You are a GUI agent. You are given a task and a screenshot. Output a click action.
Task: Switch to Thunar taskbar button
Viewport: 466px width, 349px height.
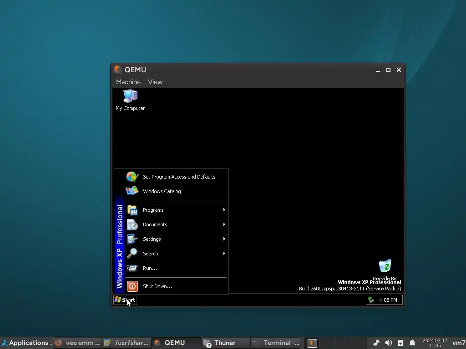click(x=226, y=343)
